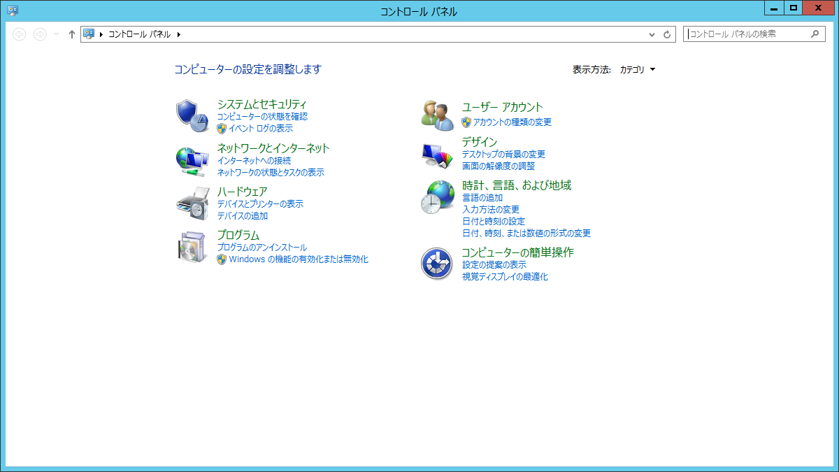Click the forward navigation arrow
This screenshot has width=839, height=472.
point(40,34)
